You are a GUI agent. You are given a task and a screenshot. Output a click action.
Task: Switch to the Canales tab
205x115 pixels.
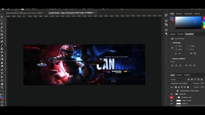pos(179,75)
